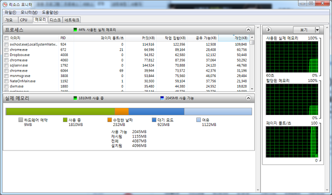This screenshot has width=332, height=195.
Task: Click green icon beside 44% 사용된 실제 메모리
Action: 75,29
